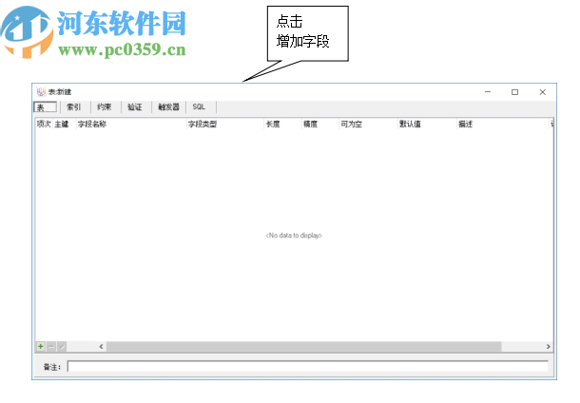This screenshot has height=403, width=580.
Task: Click the window's app icon in the title bar
Action: [41, 91]
